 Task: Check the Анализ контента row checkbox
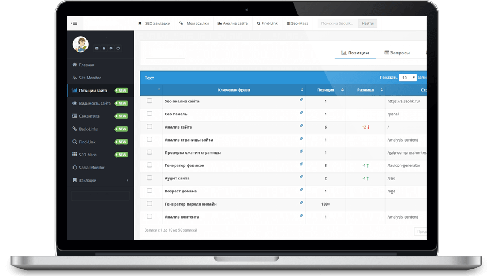click(150, 216)
